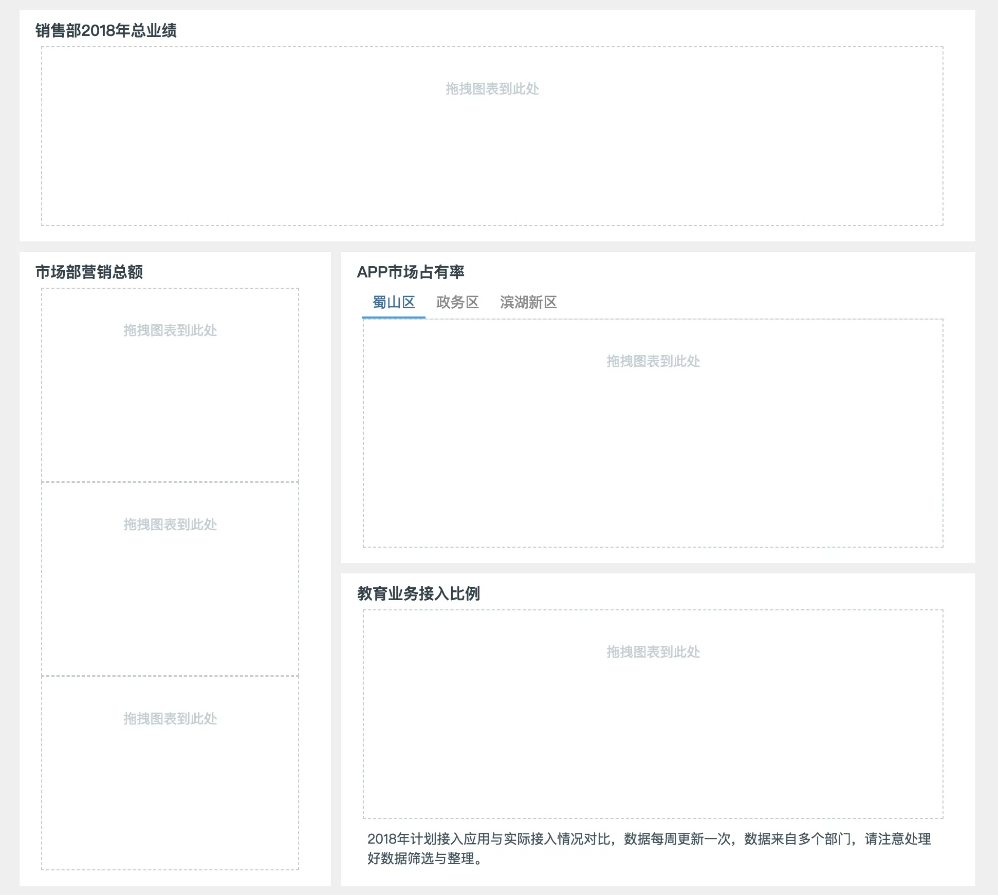The image size is (998, 895).
Task: Click the 拖拽图表到此处 placeholder text in the top card
Action: point(492,89)
